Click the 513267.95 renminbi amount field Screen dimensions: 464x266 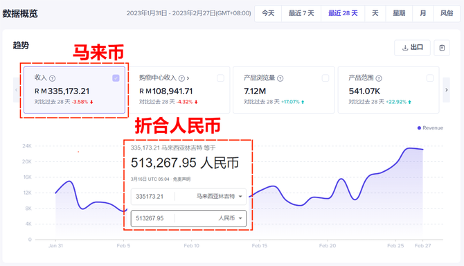tap(152, 218)
